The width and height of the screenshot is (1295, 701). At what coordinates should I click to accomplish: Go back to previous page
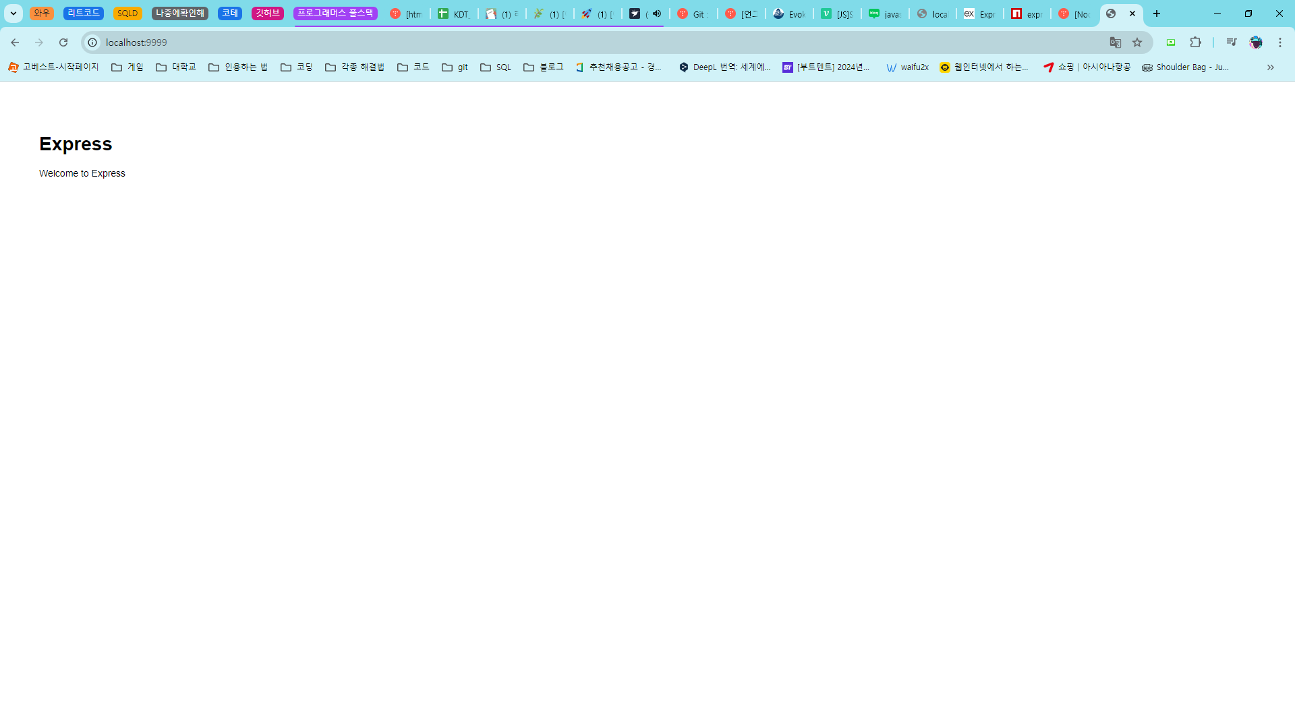pos(15,42)
